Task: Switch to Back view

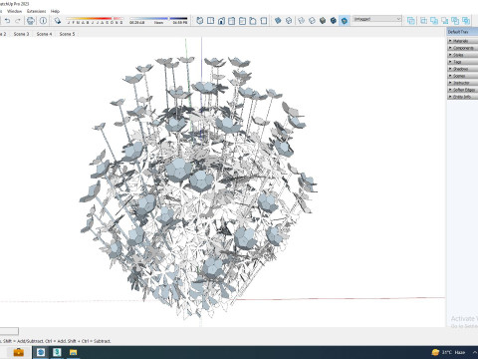Action: (242, 21)
